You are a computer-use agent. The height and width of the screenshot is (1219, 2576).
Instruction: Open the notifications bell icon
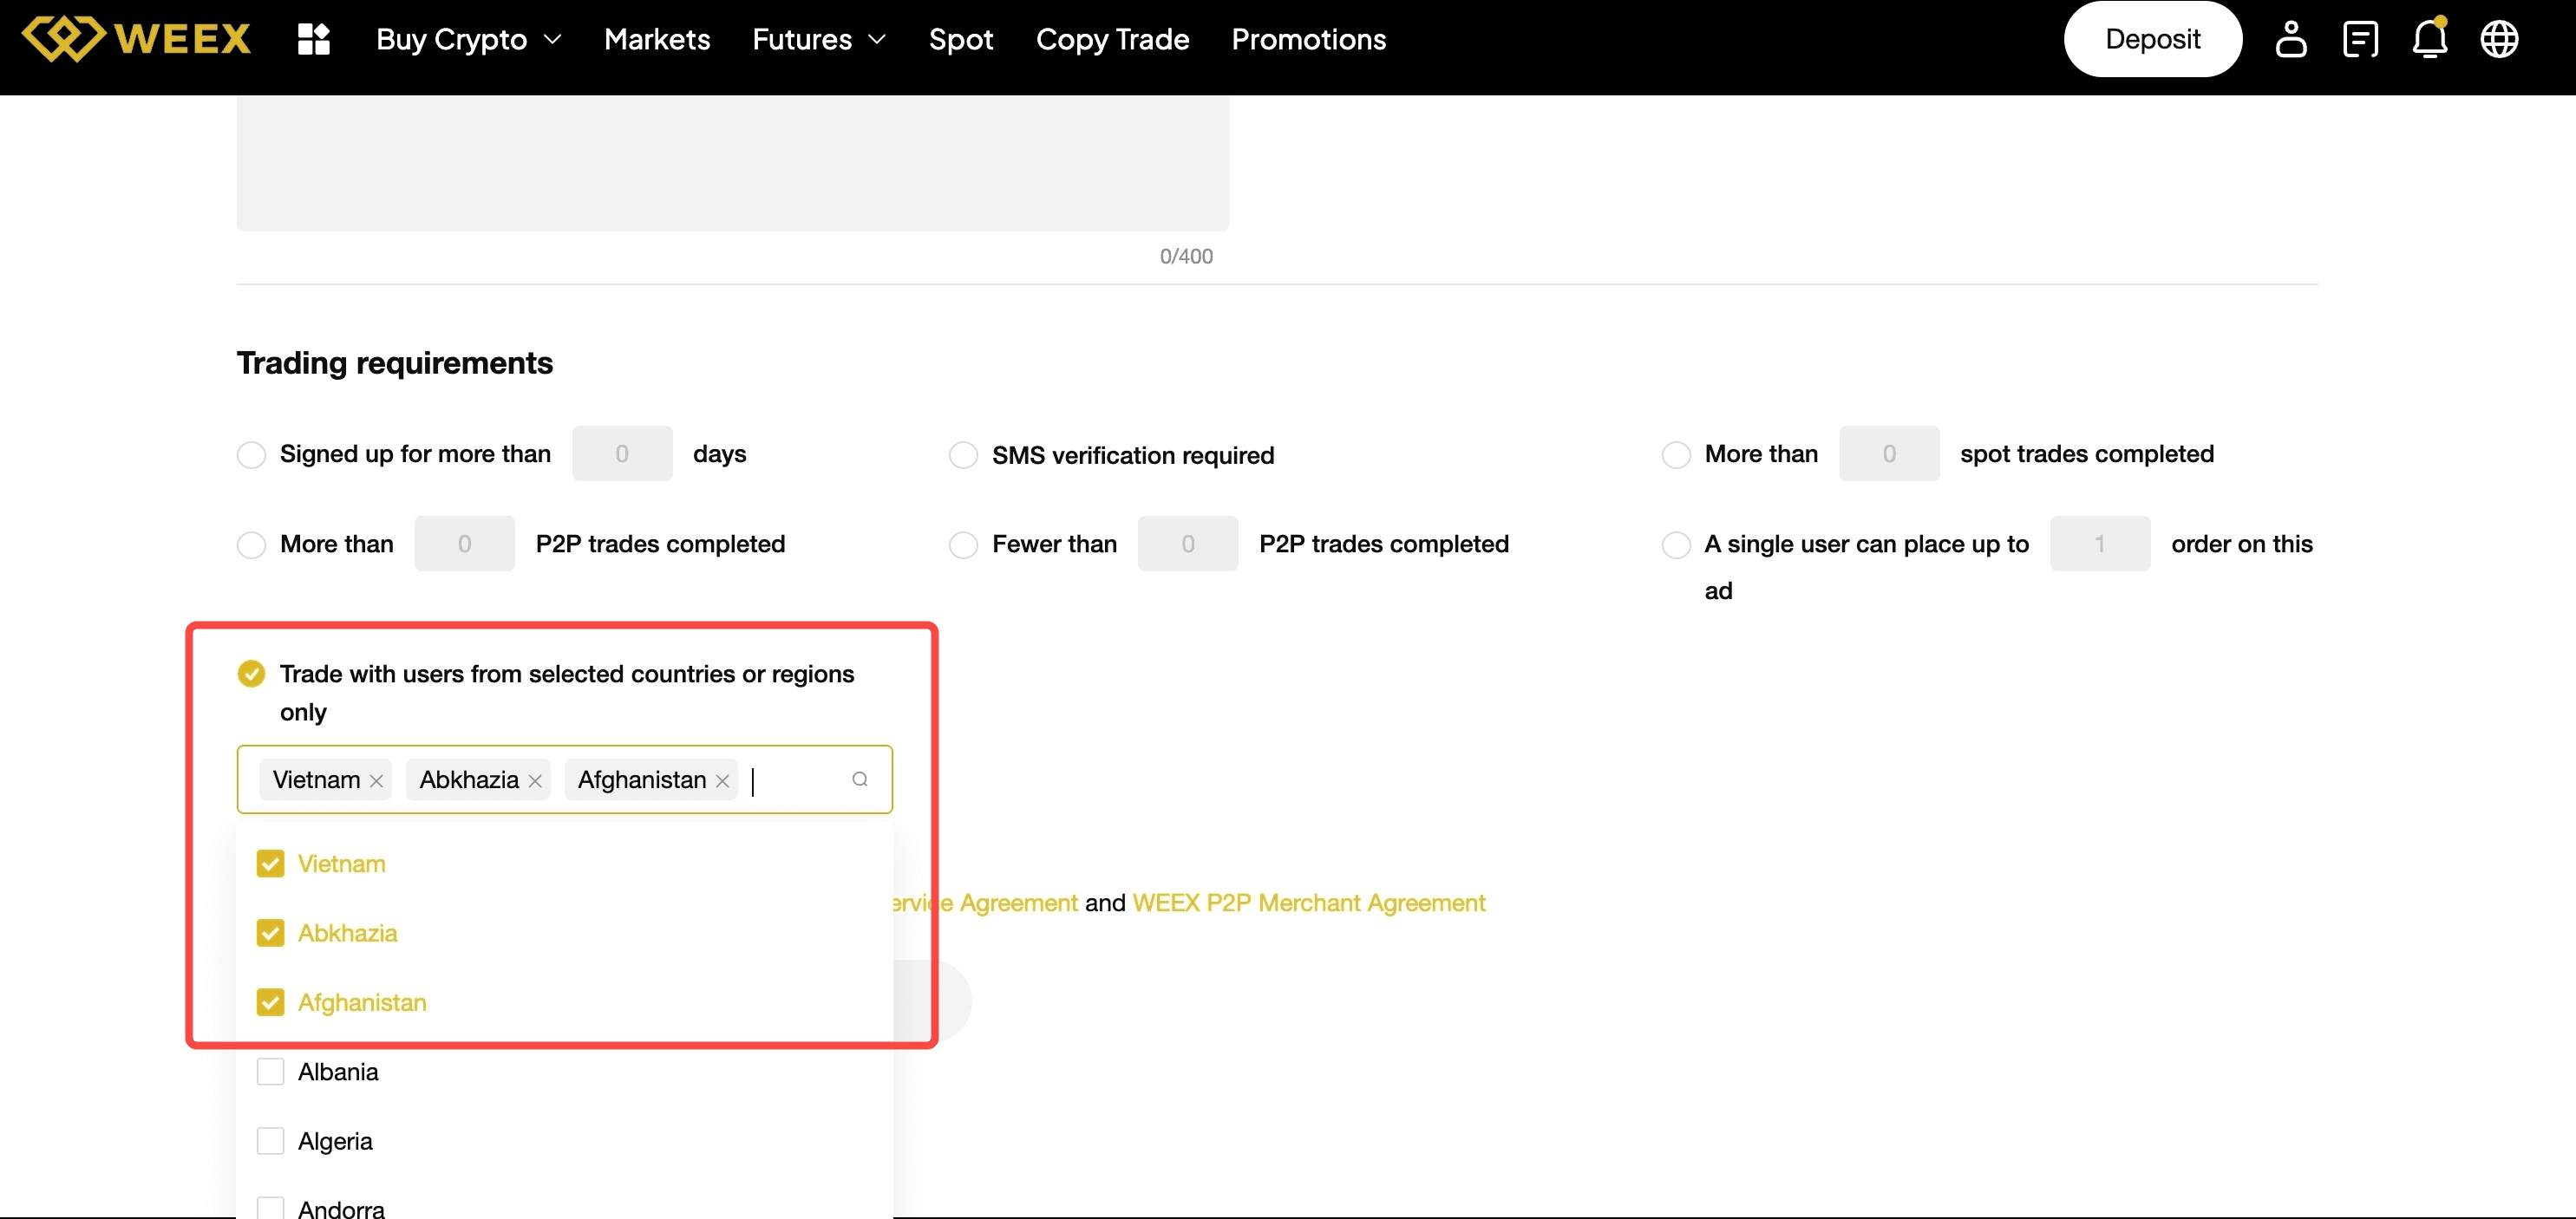(x=2429, y=39)
